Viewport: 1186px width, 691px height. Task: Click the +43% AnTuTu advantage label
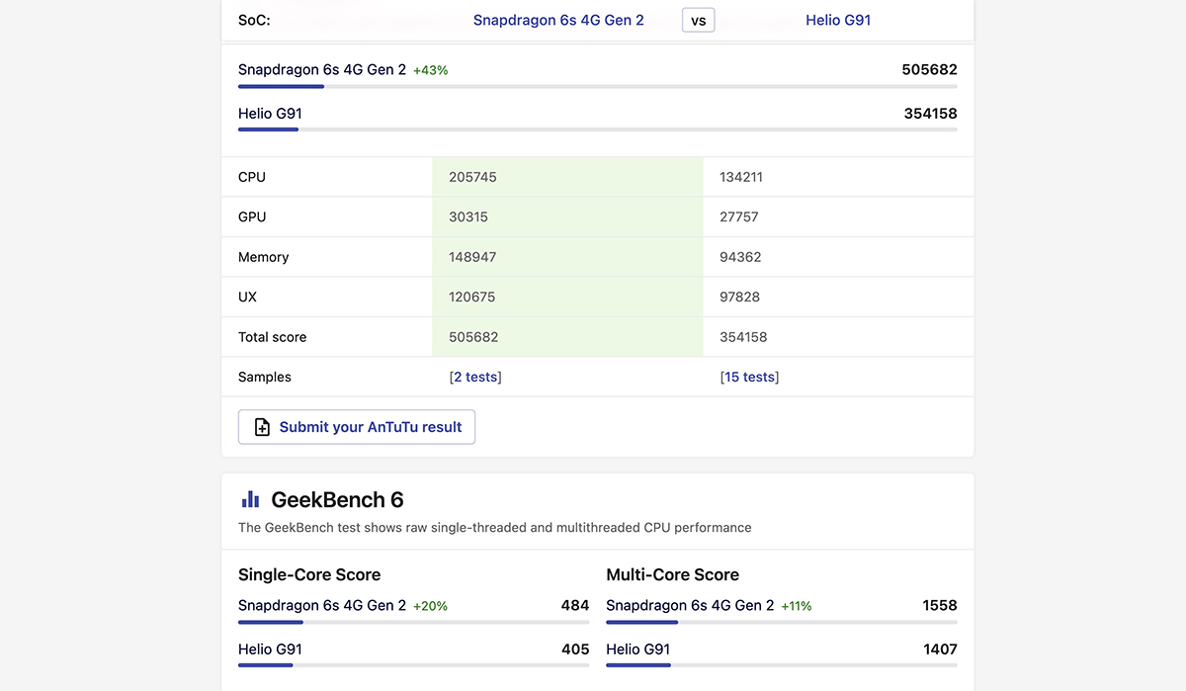431,70
